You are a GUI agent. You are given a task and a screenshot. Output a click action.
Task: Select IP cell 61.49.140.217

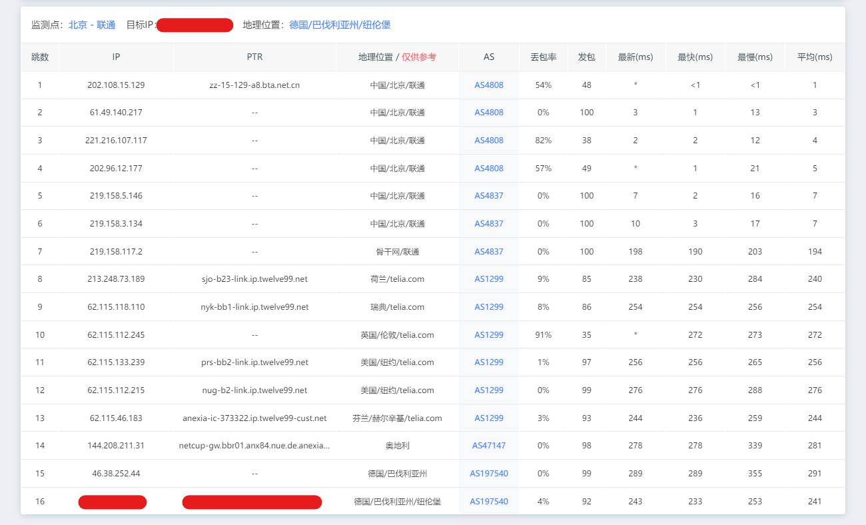point(116,113)
